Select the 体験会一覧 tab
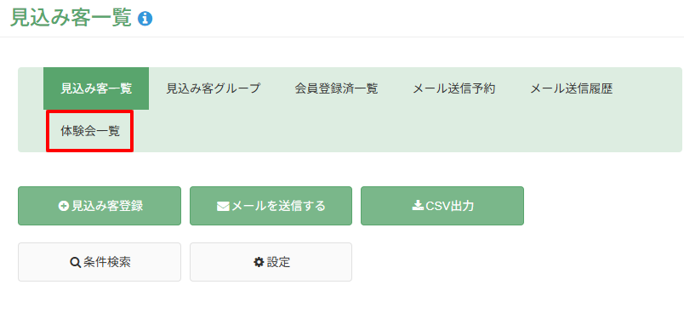This screenshot has width=684, height=336. point(90,131)
